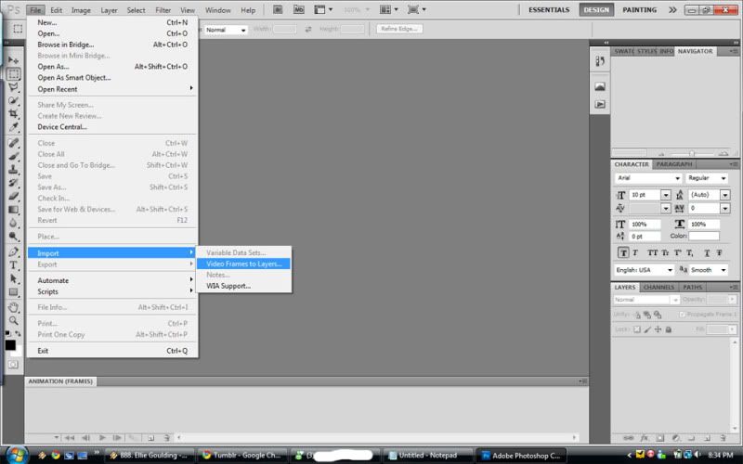Select the Blur tool
Image resolution: width=743 pixels, height=464 pixels.
[x=13, y=223]
